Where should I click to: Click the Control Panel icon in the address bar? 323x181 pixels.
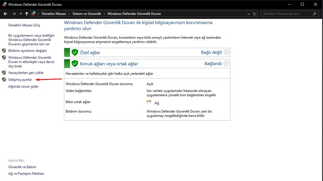click(34, 13)
